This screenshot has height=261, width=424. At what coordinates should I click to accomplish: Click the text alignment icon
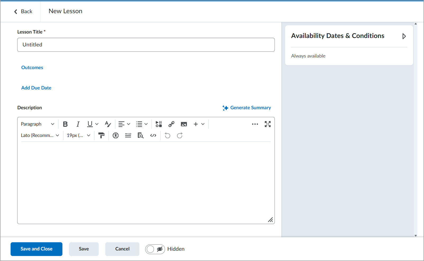pos(121,124)
